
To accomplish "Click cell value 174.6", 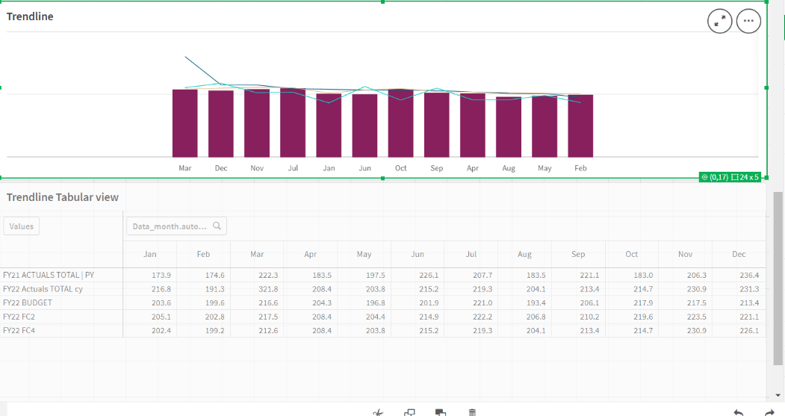I will tap(215, 275).
